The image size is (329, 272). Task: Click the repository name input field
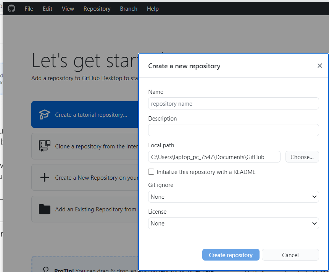[233, 103]
